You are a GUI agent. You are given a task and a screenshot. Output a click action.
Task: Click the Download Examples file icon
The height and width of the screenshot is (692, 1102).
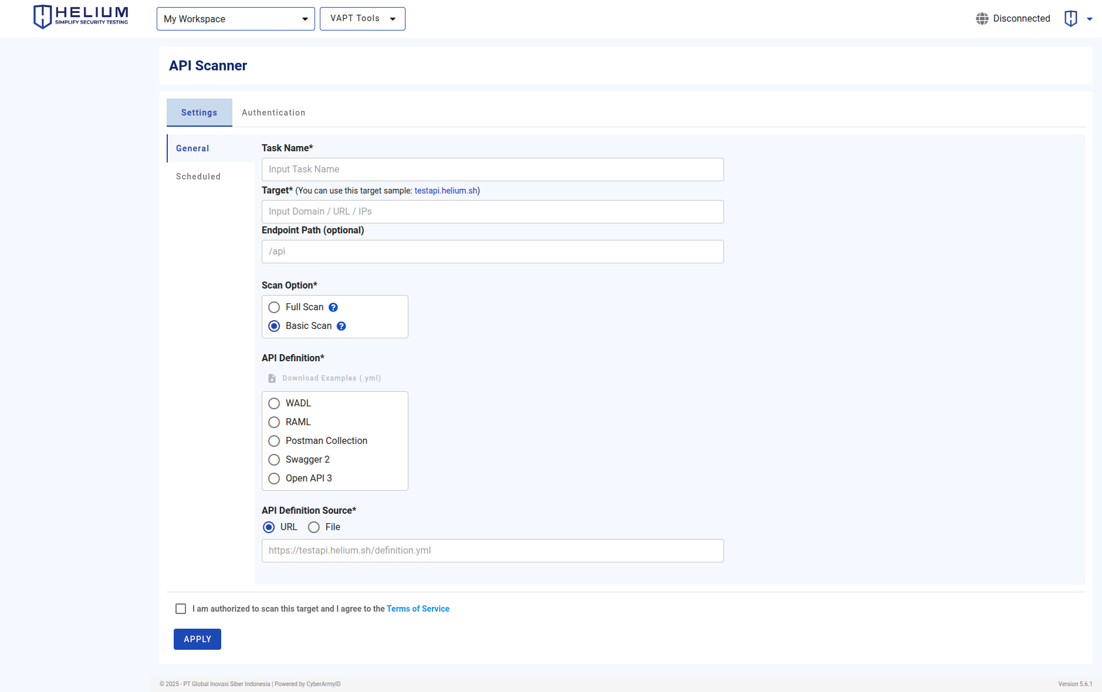tap(272, 378)
